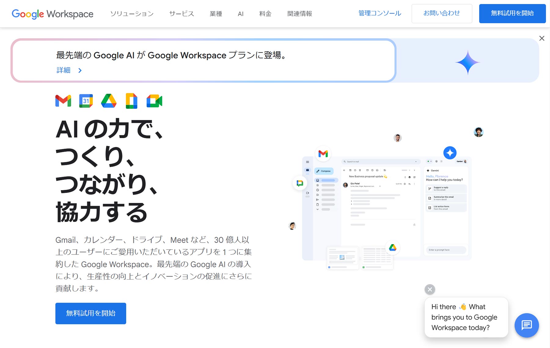Open the サービス menu
Screen dimensions: 550x348
[x=182, y=14]
